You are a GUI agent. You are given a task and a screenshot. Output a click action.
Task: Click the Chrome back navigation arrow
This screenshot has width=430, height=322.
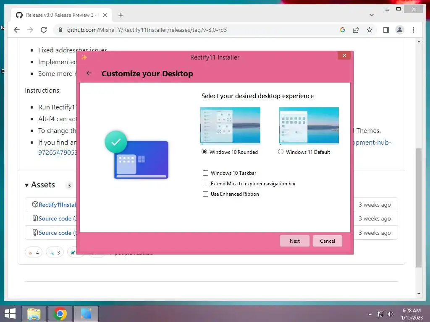(17, 30)
